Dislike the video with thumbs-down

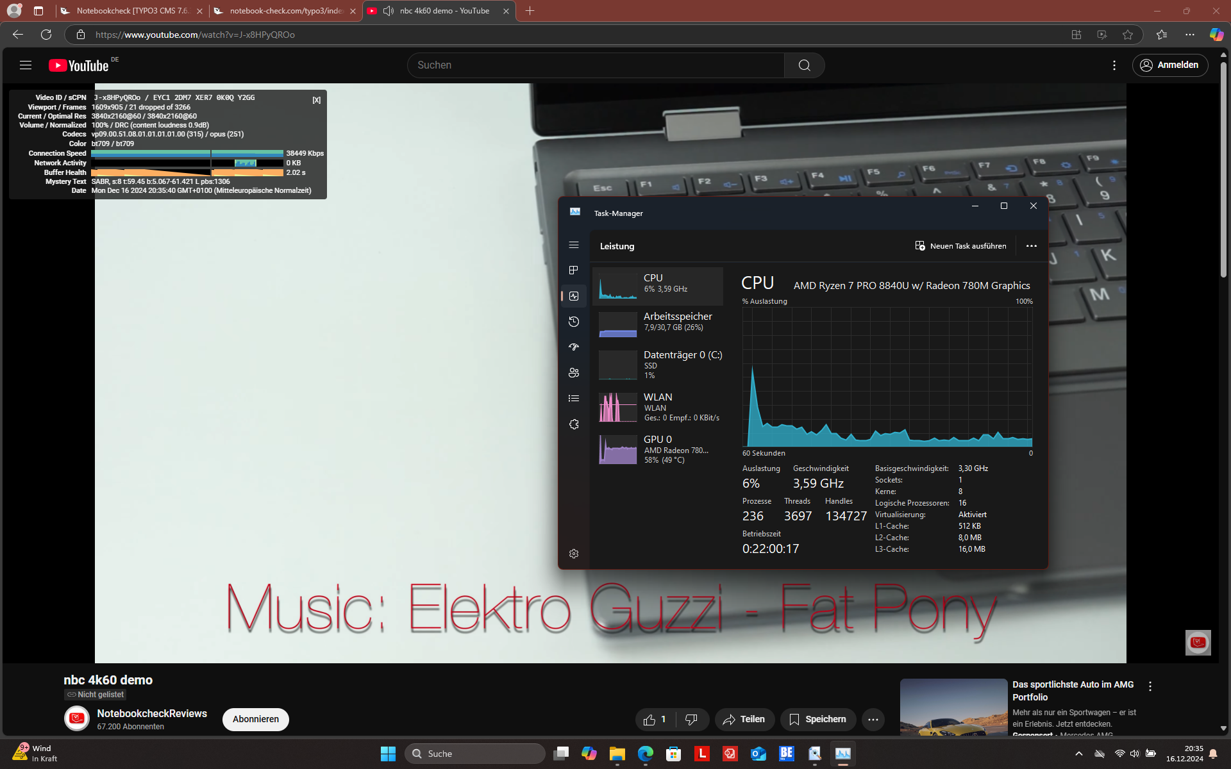pos(691,720)
